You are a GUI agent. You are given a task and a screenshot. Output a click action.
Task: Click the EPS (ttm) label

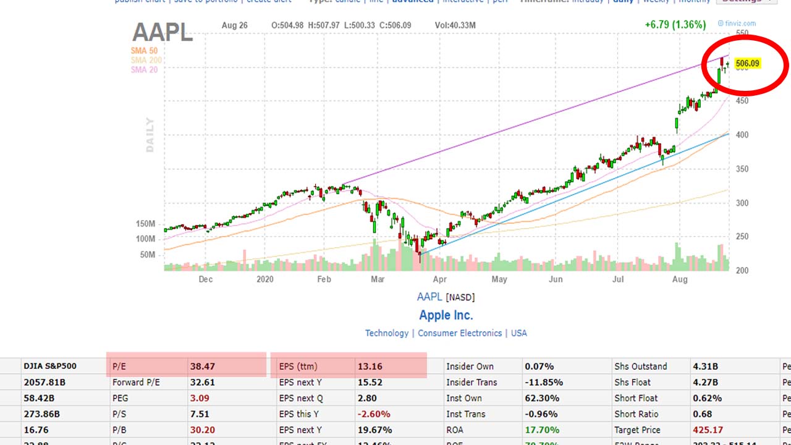tap(298, 367)
